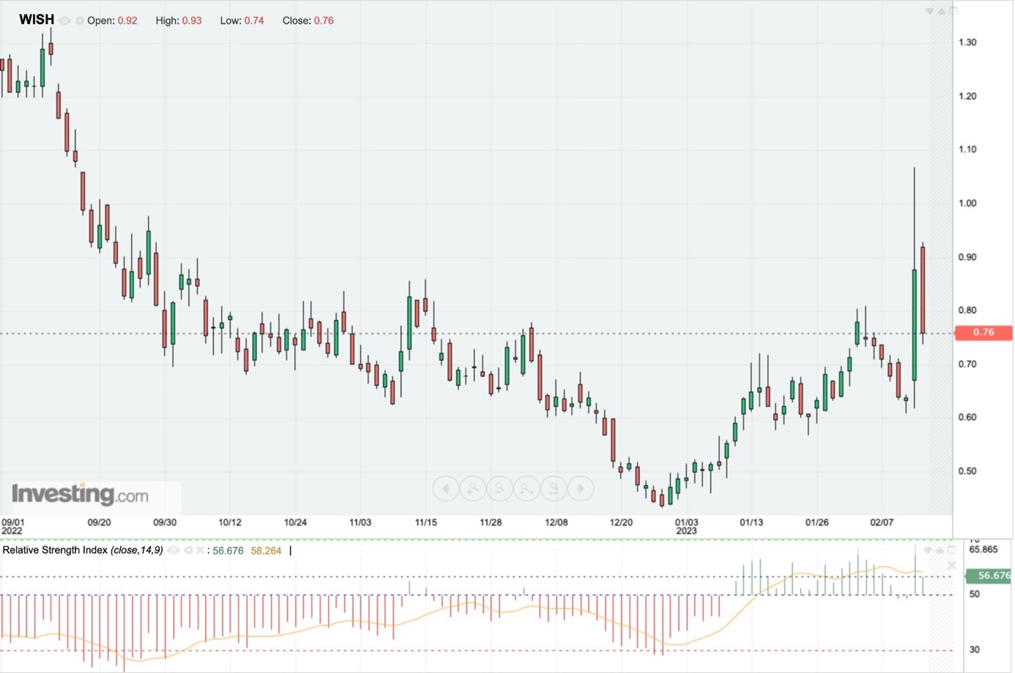This screenshot has width=1015, height=673.
Task: Click the Low: 0.74 value
Action: 254,21
